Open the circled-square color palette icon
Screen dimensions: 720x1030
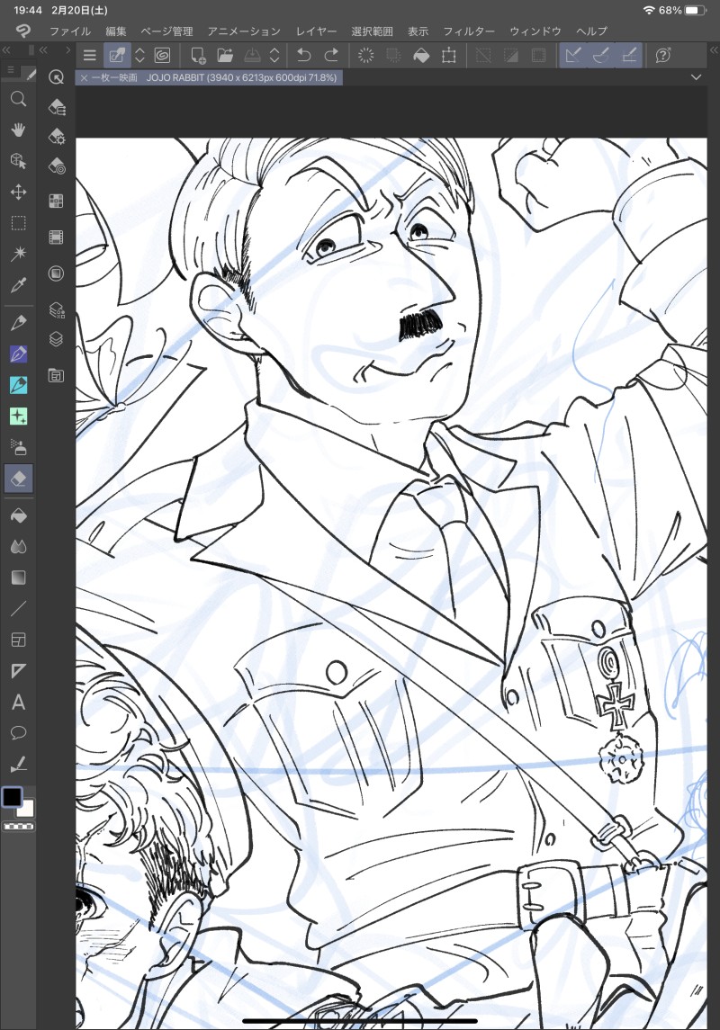coord(57,273)
